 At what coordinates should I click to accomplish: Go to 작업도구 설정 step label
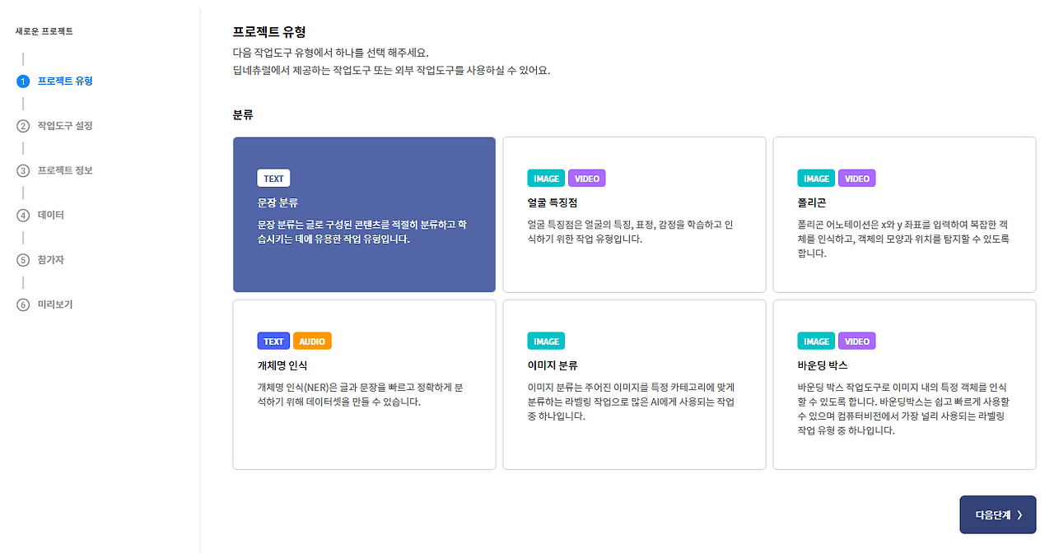pos(65,126)
